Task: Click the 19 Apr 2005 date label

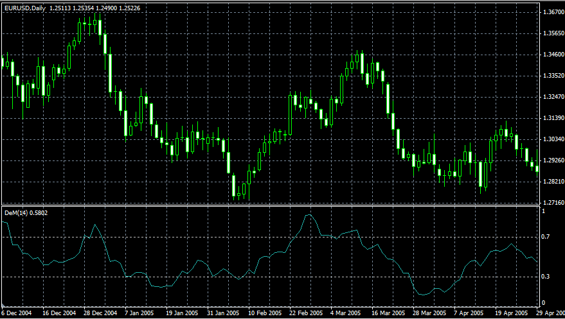Action: [x=511, y=313]
